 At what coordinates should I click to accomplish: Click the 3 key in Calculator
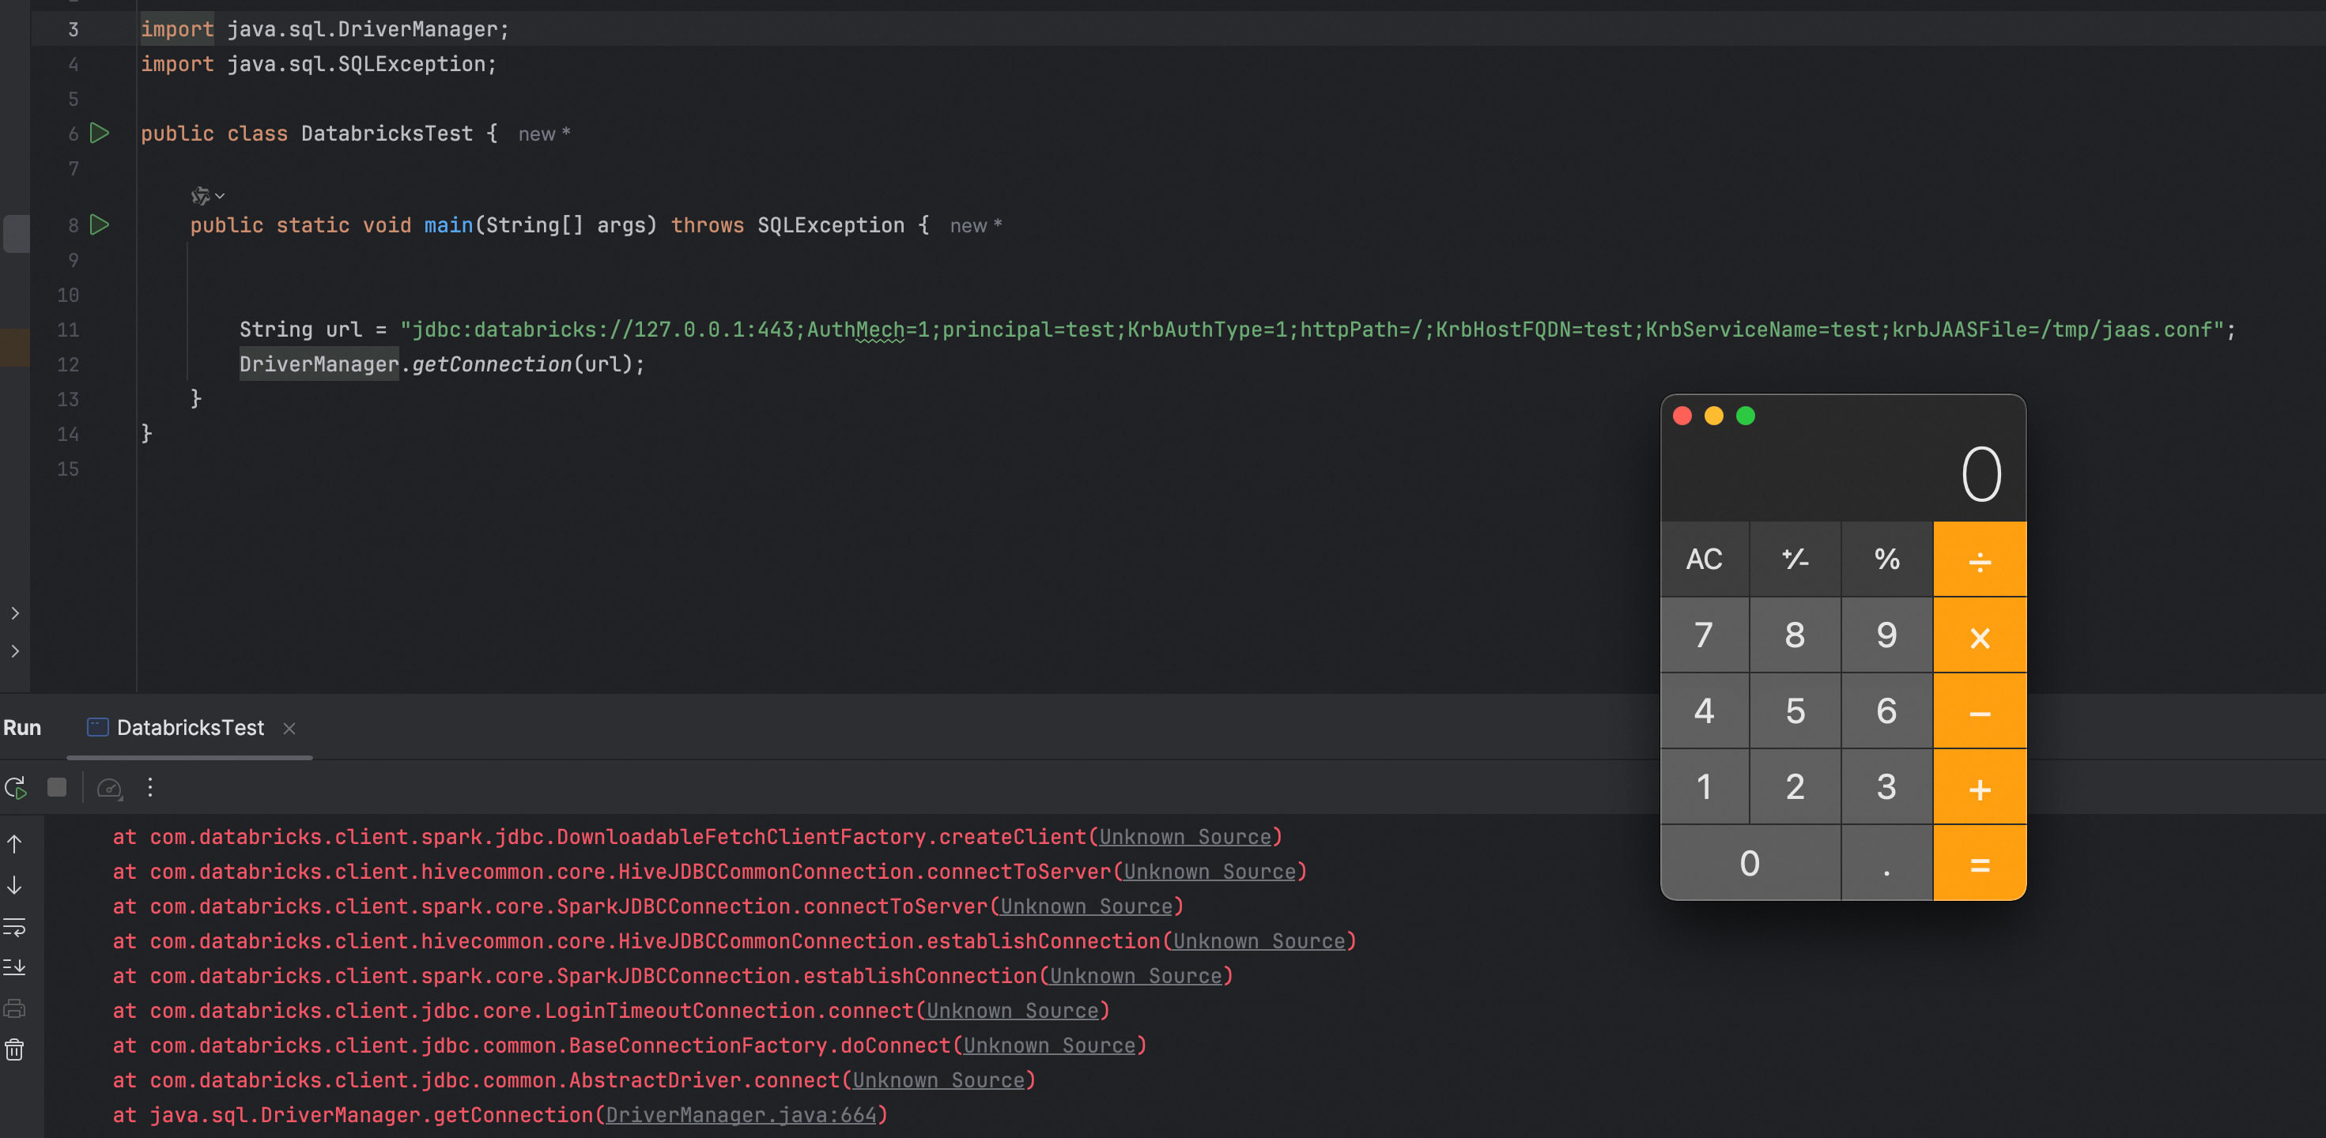pyautogui.click(x=1886, y=787)
